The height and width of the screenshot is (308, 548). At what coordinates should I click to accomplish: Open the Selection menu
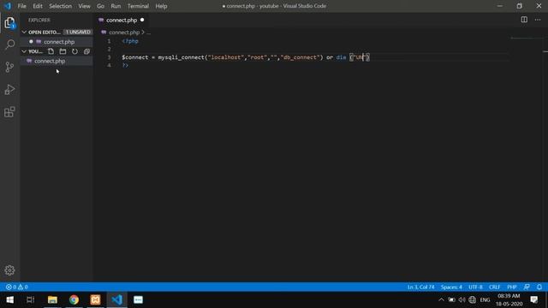pos(60,6)
